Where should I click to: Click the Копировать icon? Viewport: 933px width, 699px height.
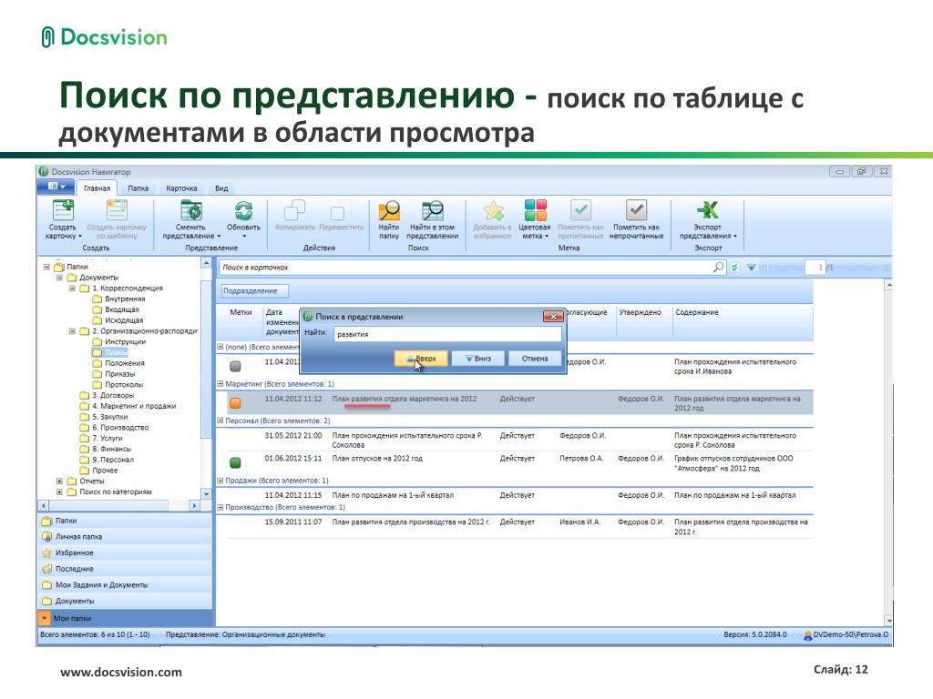[295, 211]
